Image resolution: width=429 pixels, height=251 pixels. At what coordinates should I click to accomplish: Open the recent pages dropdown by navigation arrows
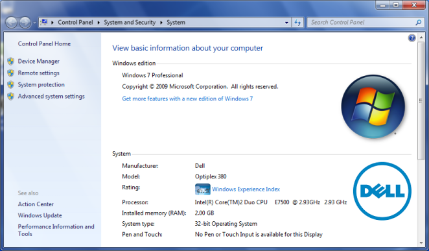pos(35,23)
